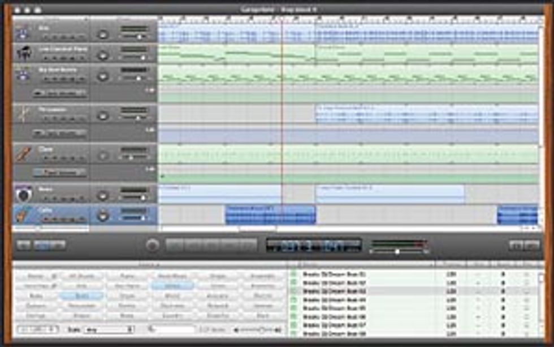The image size is (554, 347).
Task: Open the media browser button
Action: point(532,245)
